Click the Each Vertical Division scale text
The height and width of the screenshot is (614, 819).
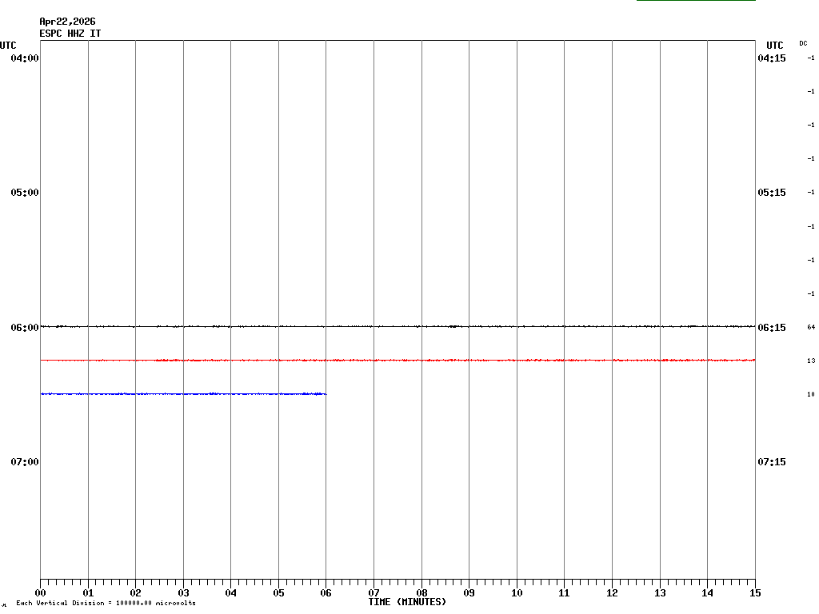click(106, 603)
